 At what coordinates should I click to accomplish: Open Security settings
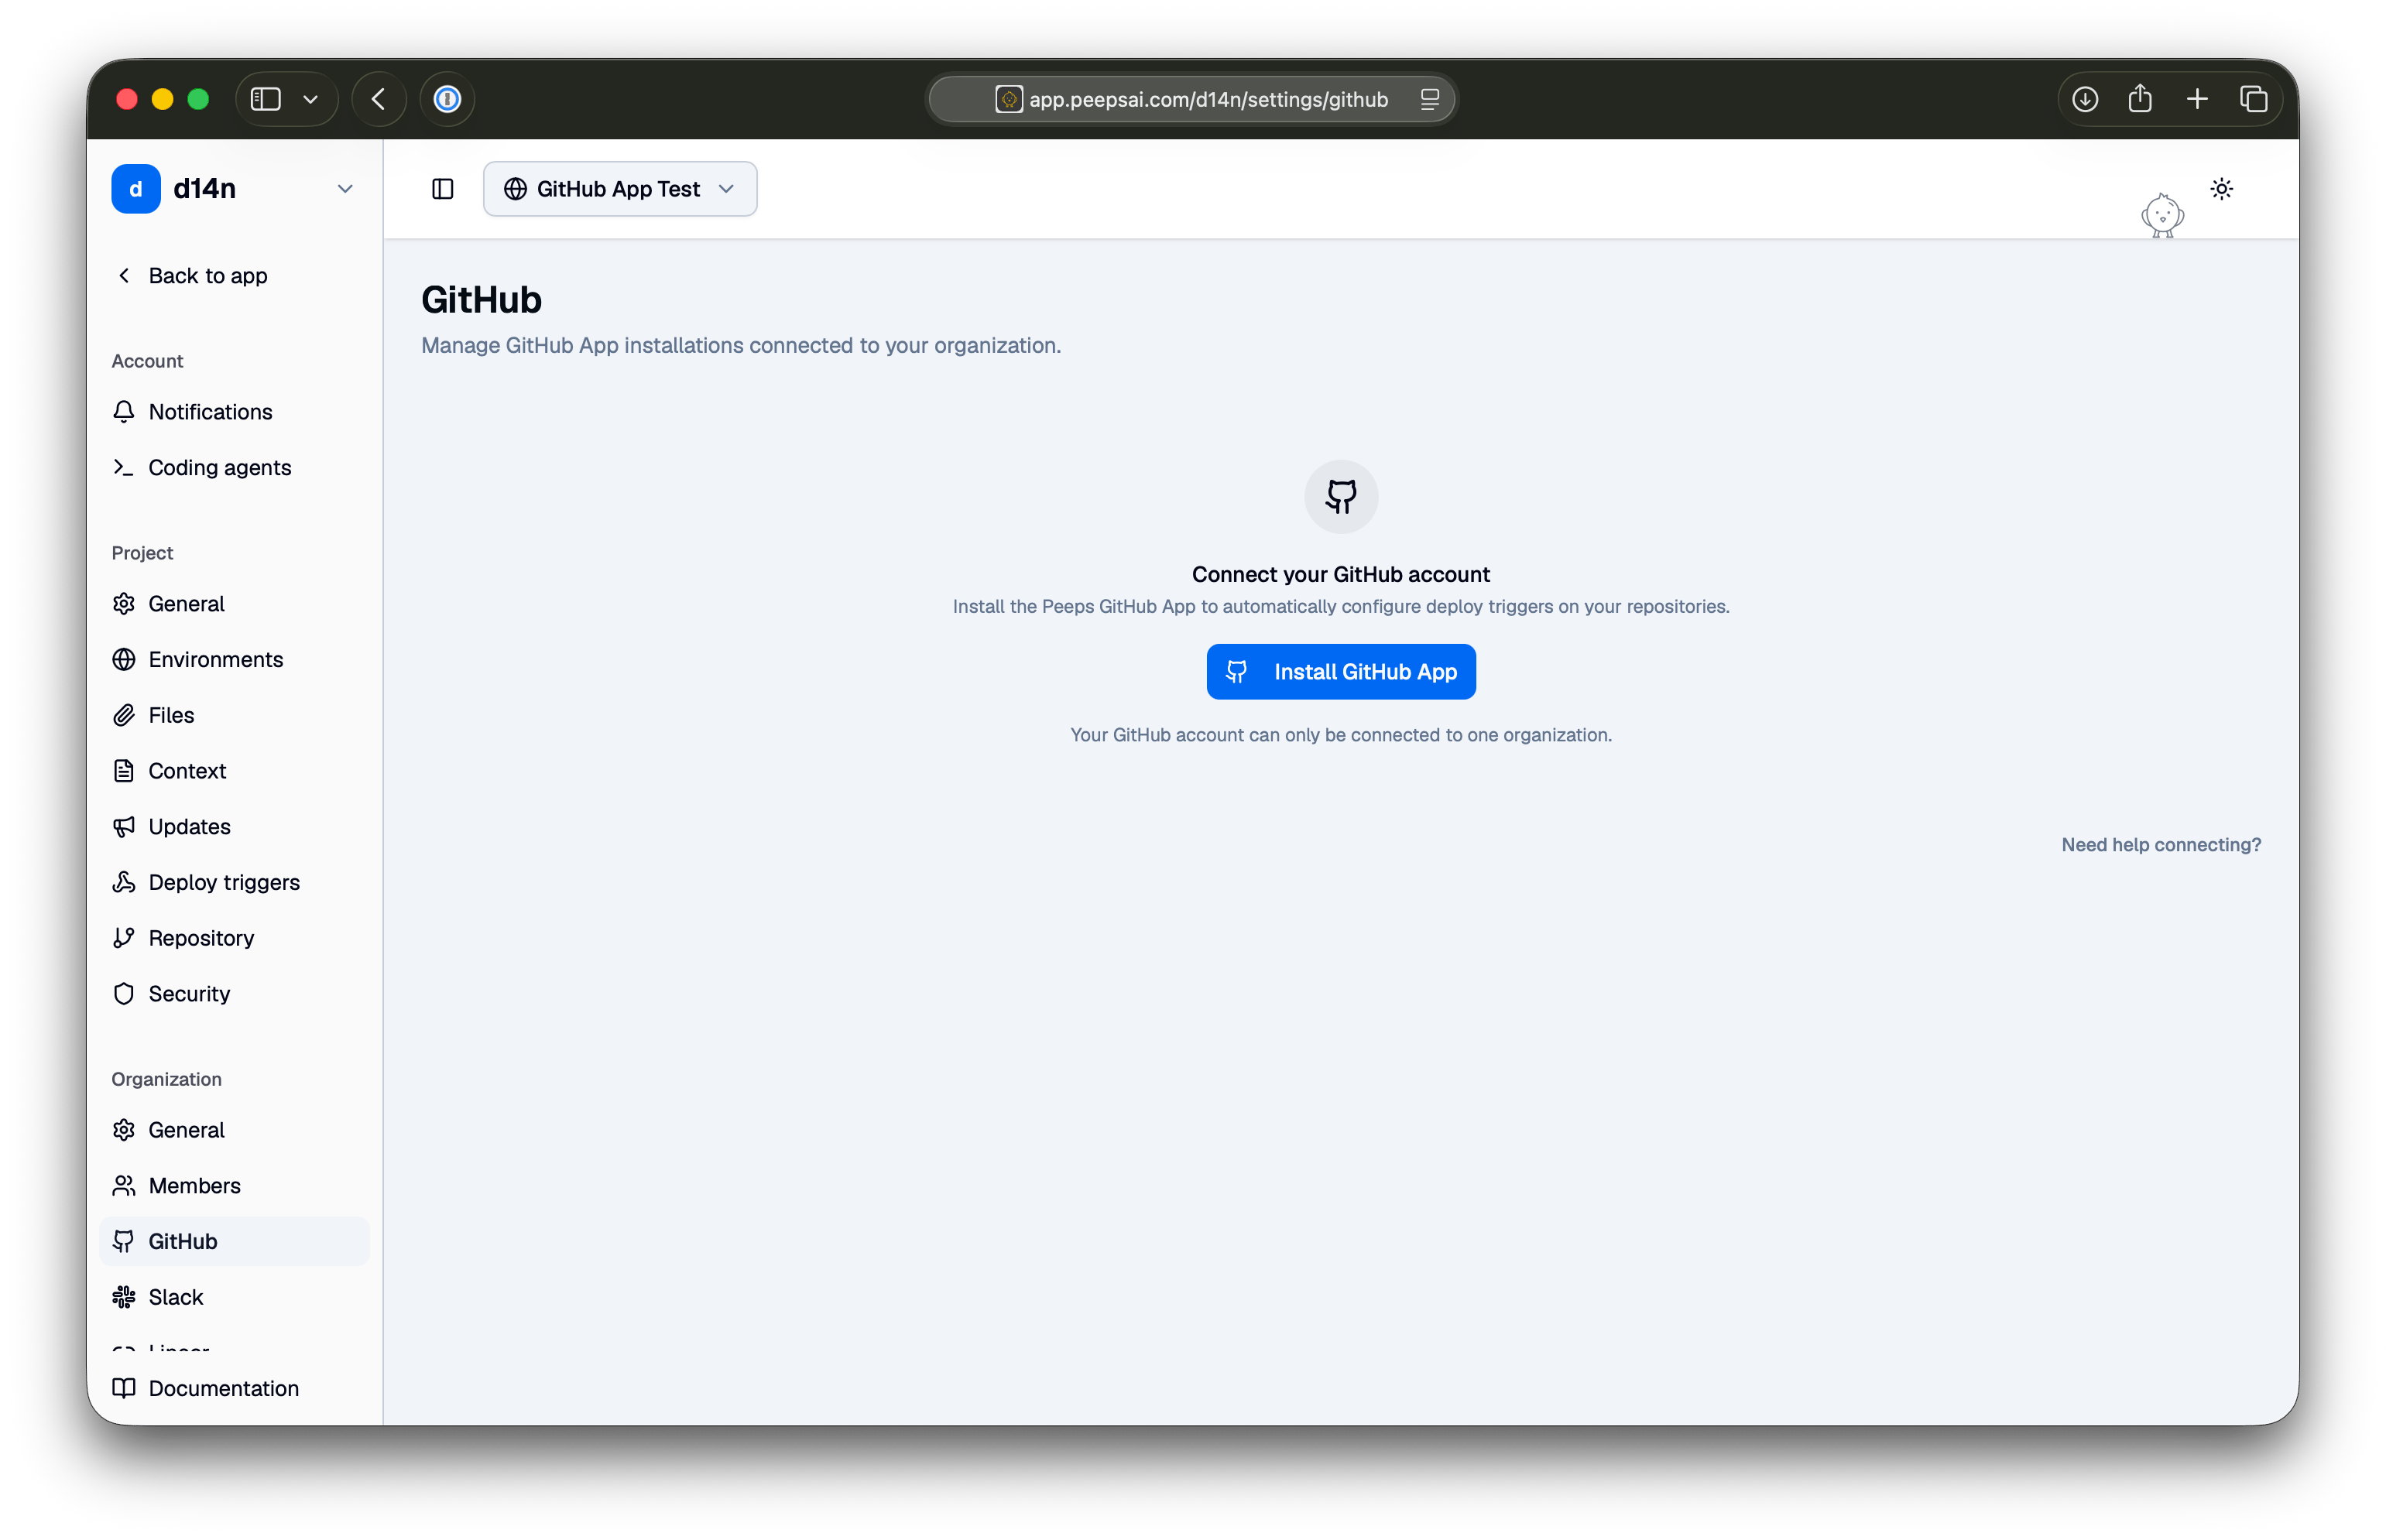[x=234, y=993]
